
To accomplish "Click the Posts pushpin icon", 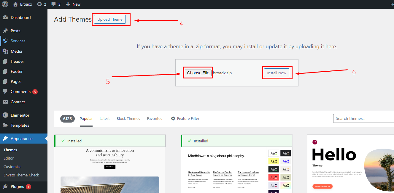I will coord(5,31).
